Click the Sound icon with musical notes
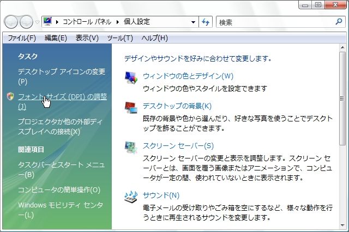This screenshot has height=232, width=349. coord(131,197)
